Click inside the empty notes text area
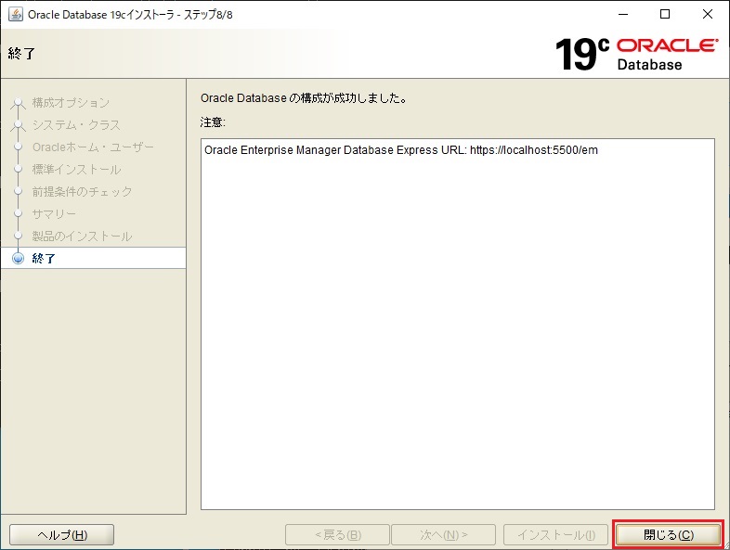 [x=457, y=334]
